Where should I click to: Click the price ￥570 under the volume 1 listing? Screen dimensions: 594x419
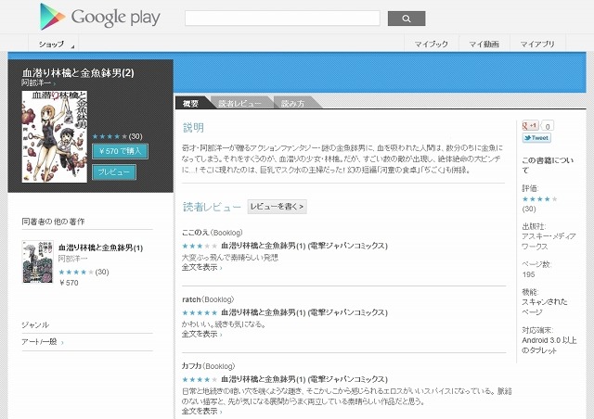coord(69,283)
